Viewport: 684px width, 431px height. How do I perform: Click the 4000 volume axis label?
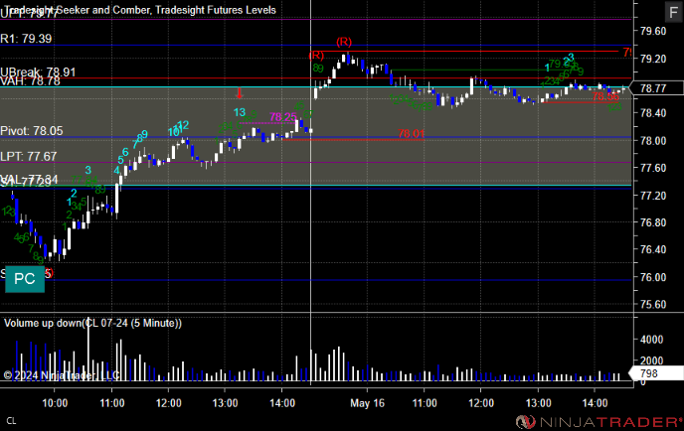[x=651, y=340]
